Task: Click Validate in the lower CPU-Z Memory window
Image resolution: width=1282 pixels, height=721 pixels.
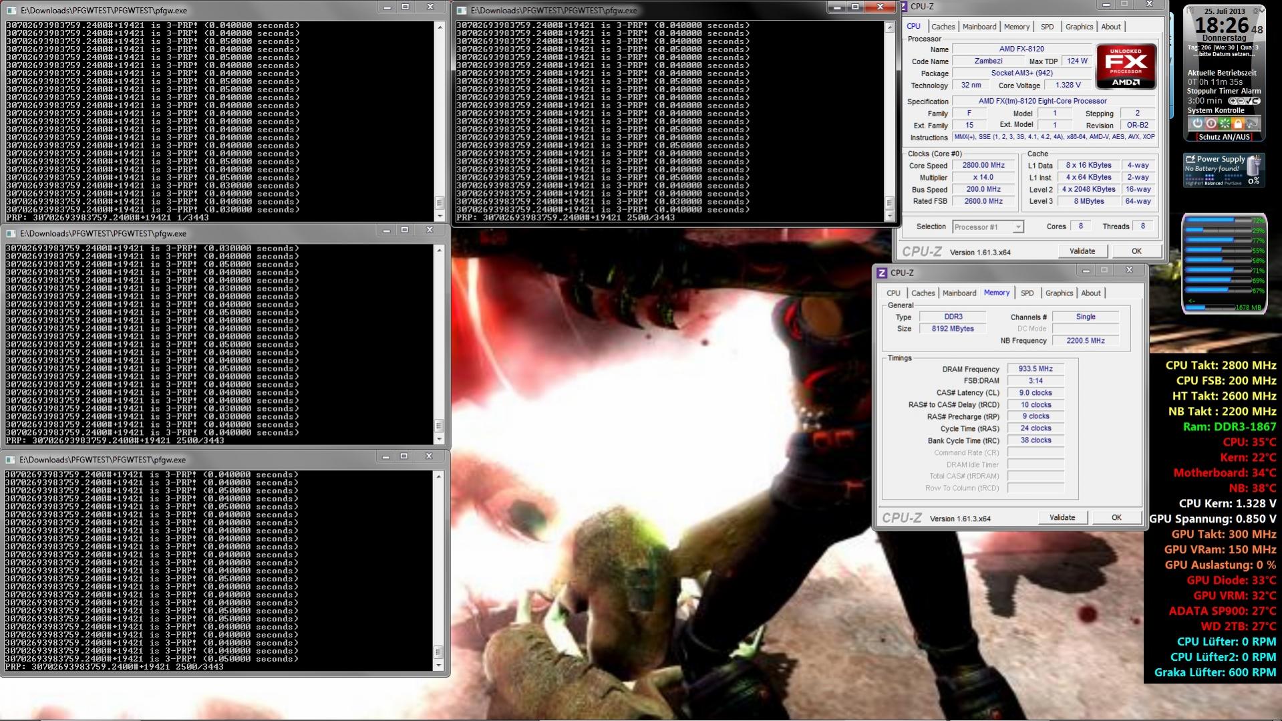Action: click(1062, 517)
